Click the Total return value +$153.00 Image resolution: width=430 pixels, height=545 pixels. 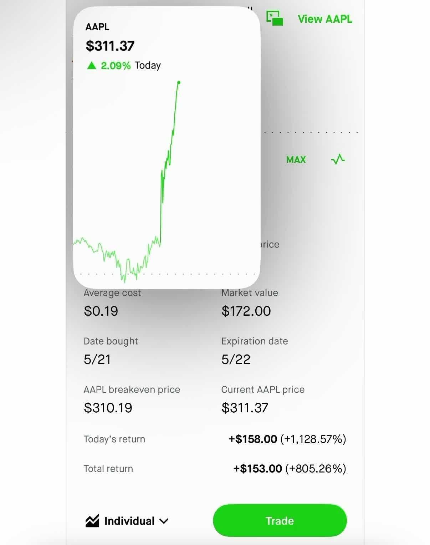(x=257, y=469)
